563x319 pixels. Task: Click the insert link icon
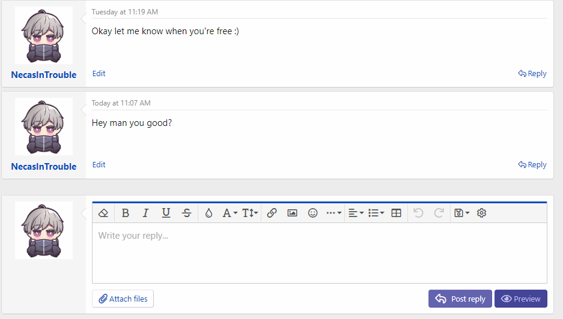[272, 213]
